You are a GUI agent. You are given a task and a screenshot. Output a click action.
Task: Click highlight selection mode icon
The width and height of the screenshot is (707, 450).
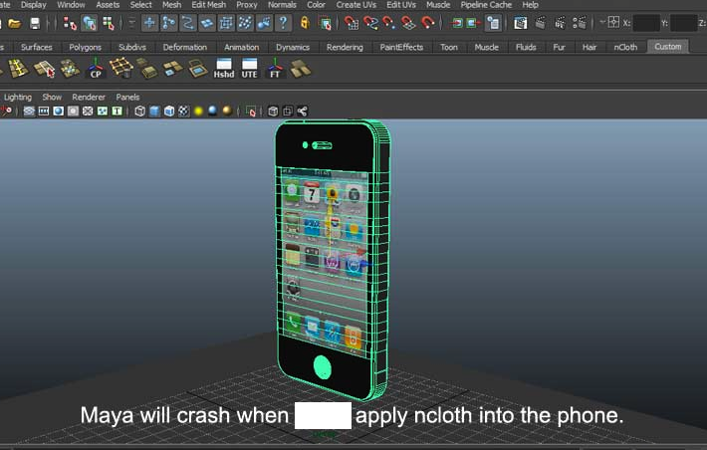point(325,23)
